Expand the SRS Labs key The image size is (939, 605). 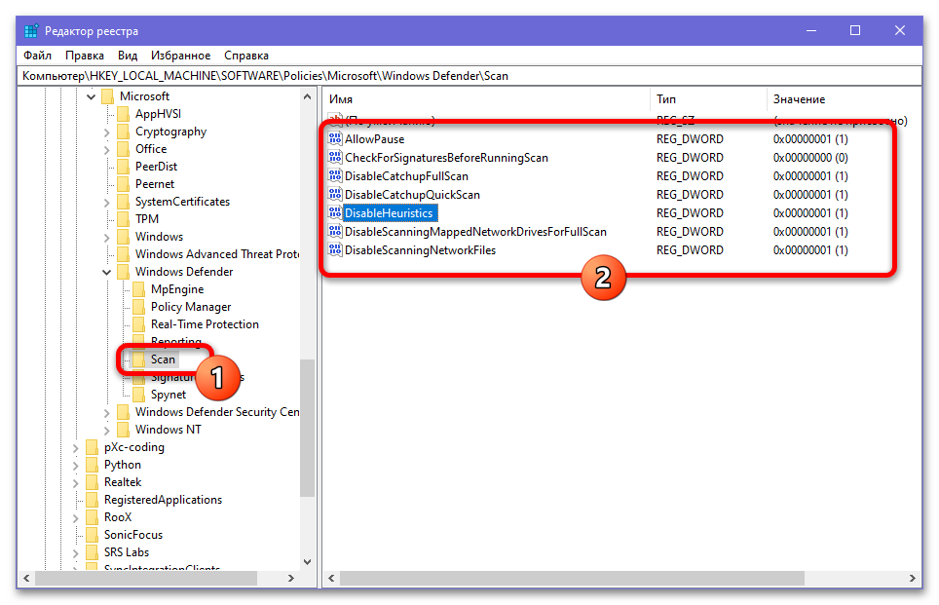[75, 553]
